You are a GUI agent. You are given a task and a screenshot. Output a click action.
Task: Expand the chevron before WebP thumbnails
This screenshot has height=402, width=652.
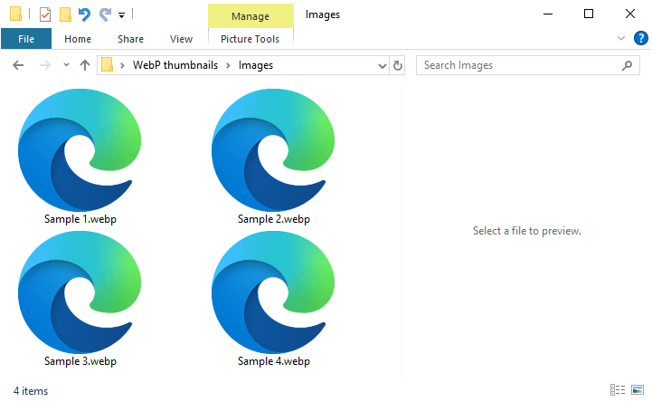coord(122,65)
